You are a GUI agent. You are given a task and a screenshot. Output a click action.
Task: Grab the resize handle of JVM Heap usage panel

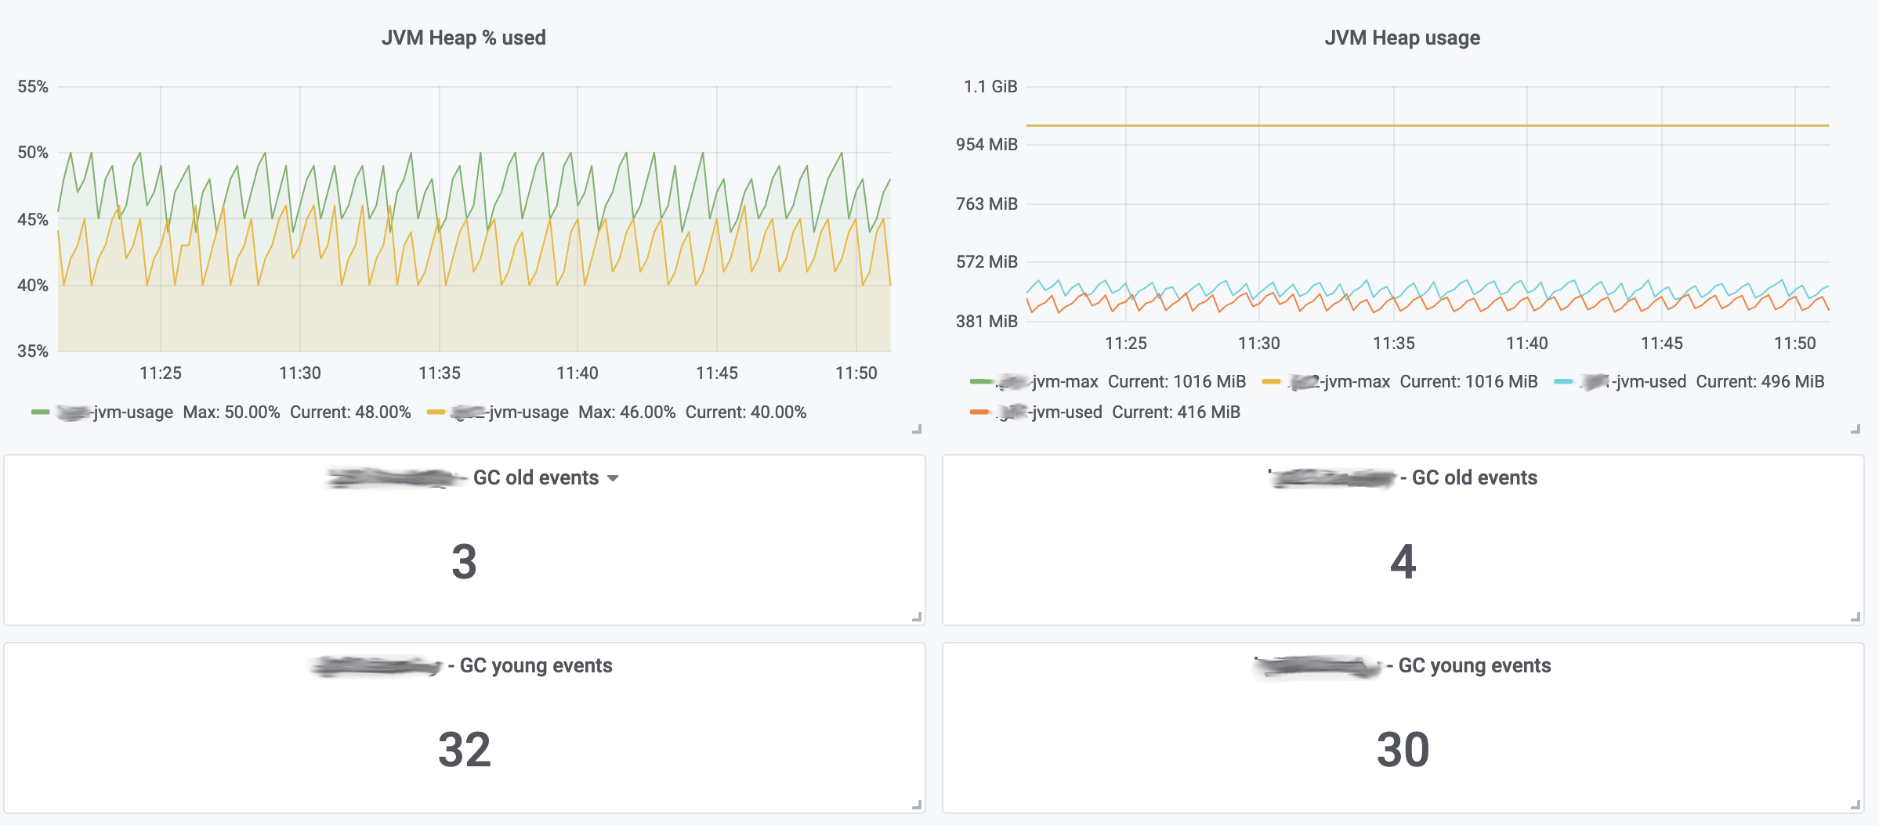(x=1855, y=429)
